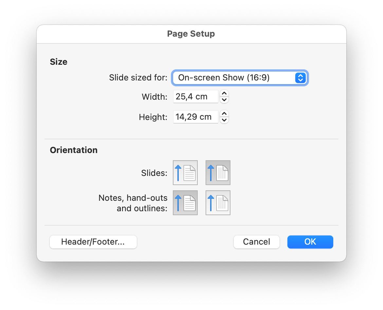Viewport: 383px width, 310px height.
Task: Confirm Page Setup with OK
Action: (310, 242)
